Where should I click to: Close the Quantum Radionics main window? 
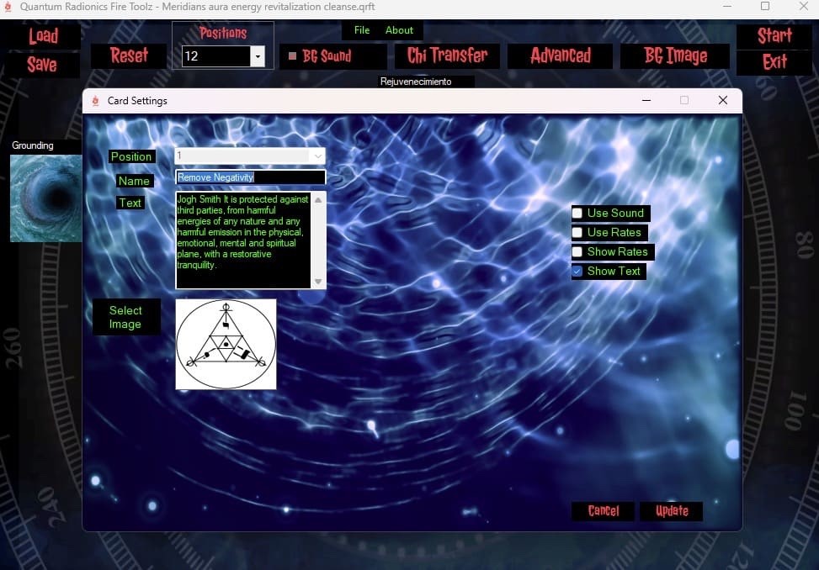coord(803,6)
